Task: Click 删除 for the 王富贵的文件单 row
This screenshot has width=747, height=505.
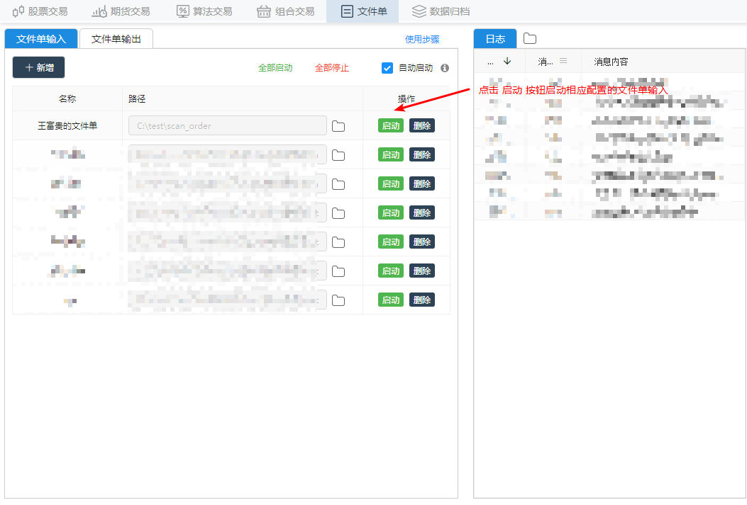Action: point(422,126)
